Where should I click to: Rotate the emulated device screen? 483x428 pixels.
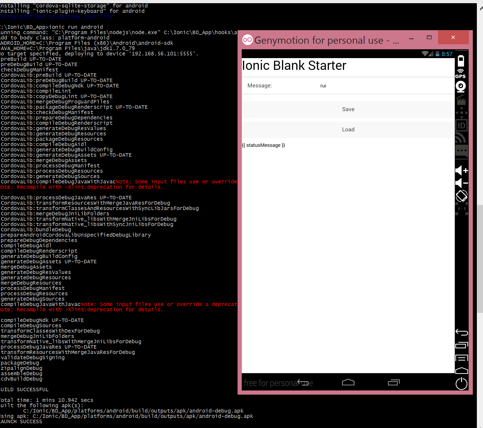point(461,196)
